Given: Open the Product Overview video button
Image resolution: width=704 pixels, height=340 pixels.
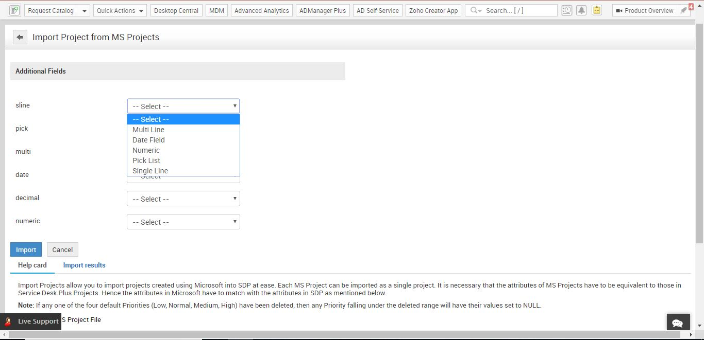Looking at the screenshot, I should (644, 10).
